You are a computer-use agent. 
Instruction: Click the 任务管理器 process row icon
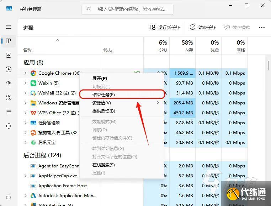33,123
